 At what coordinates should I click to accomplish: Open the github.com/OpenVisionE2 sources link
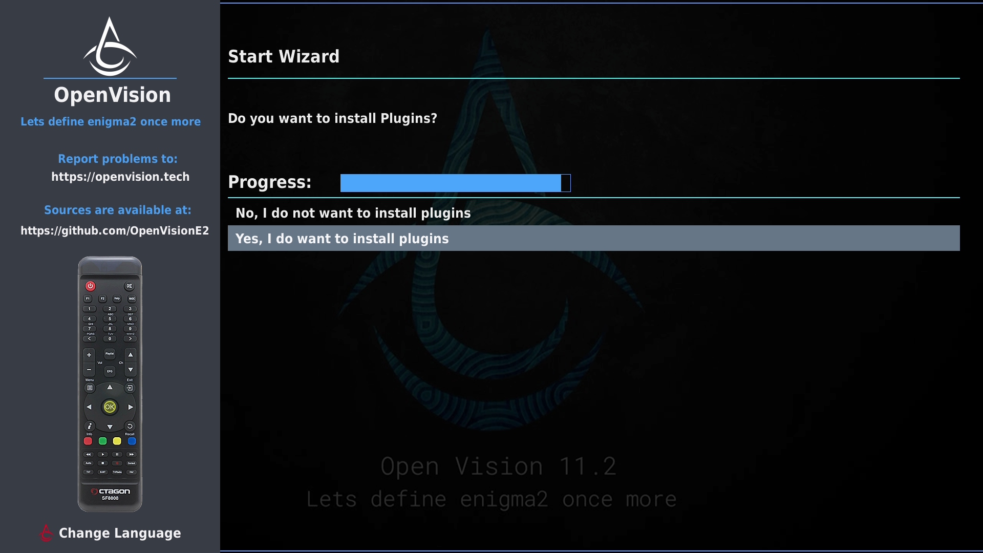(x=115, y=230)
